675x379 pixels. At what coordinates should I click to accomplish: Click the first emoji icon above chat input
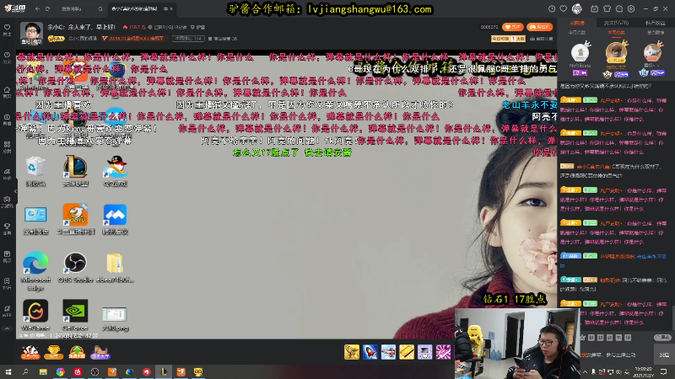pyautogui.click(x=583, y=338)
